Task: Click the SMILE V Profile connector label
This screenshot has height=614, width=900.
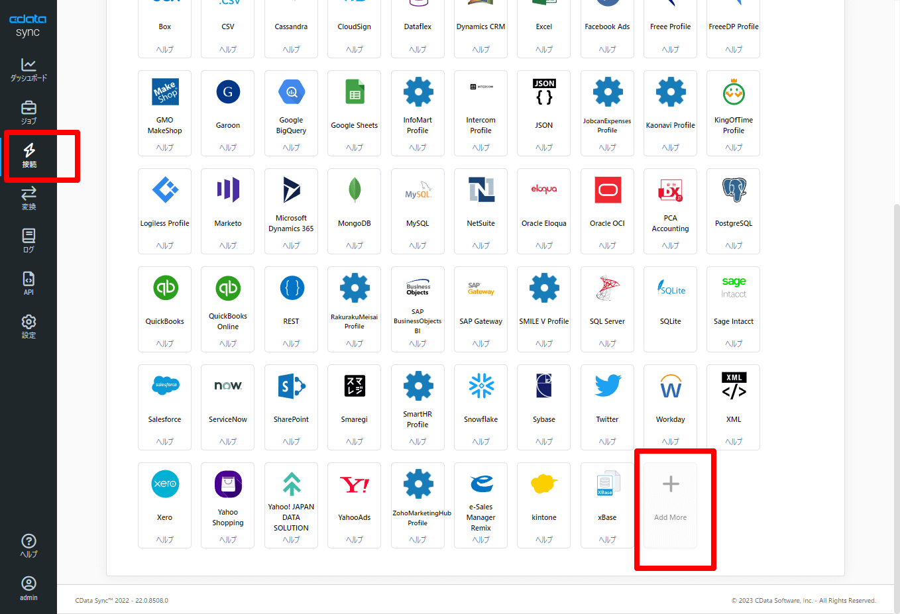Action: coord(544,322)
